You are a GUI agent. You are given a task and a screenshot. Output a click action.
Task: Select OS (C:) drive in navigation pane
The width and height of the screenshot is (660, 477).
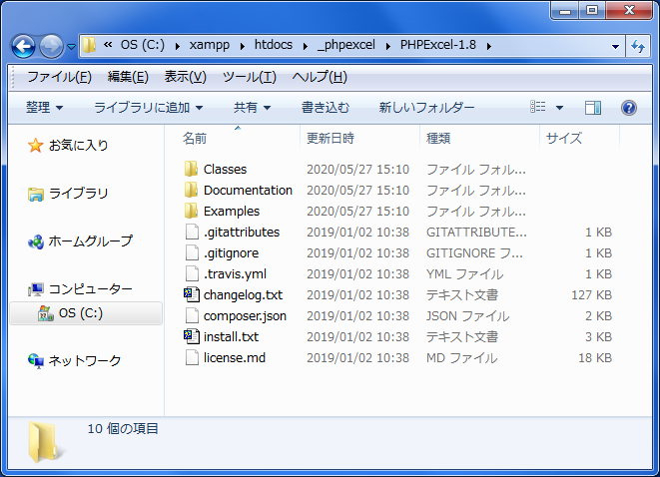click(x=86, y=313)
